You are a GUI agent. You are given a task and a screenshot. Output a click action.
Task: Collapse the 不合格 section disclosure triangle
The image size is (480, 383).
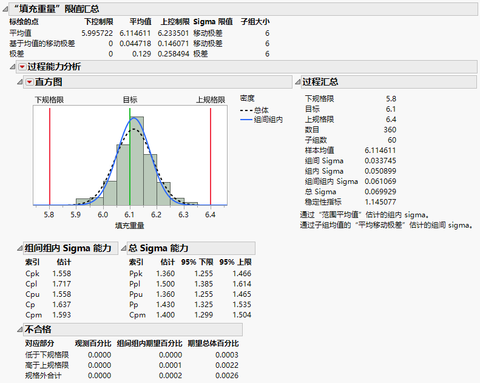click(x=19, y=330)
